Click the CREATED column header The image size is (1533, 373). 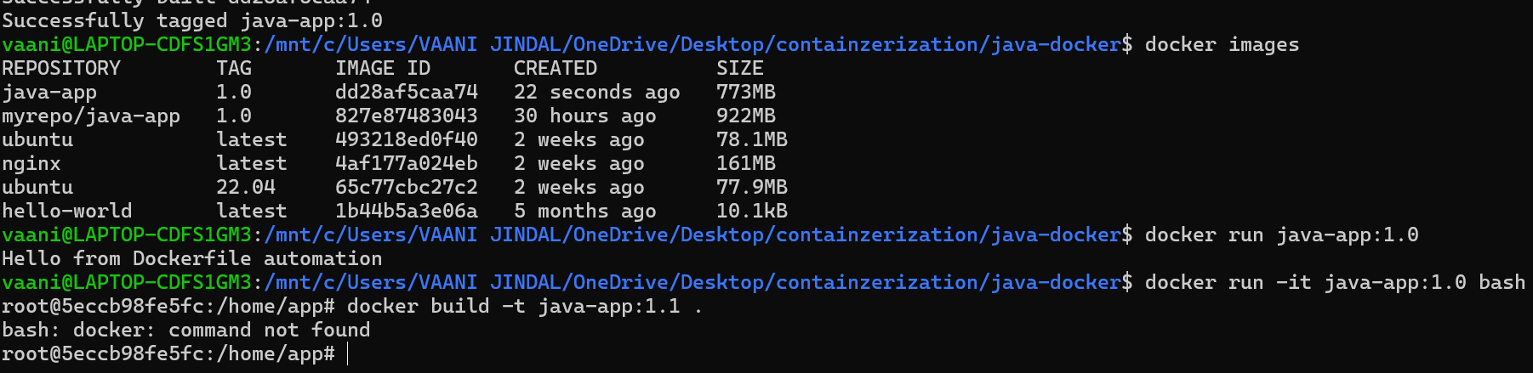pos(555,68)
